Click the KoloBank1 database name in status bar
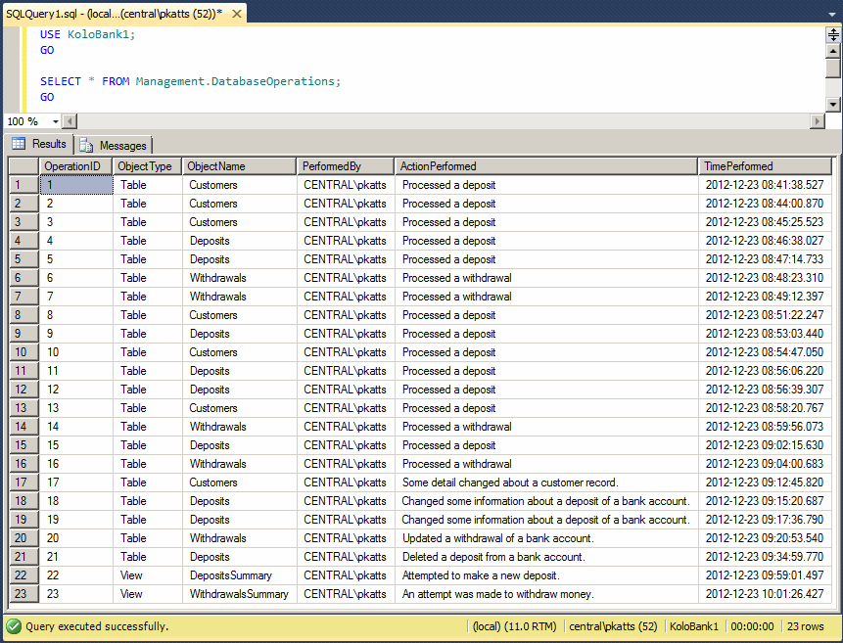The image size is (843, 643). [694, 626]
